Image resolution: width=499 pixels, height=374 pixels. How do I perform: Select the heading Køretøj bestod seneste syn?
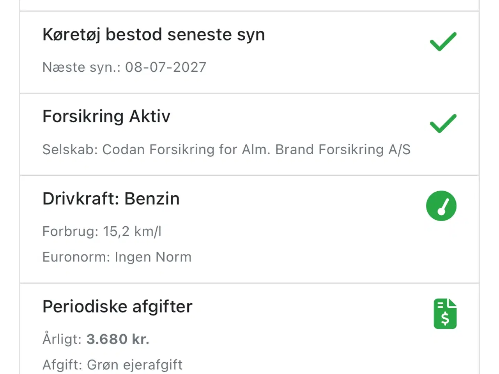[x=154, y=35]
